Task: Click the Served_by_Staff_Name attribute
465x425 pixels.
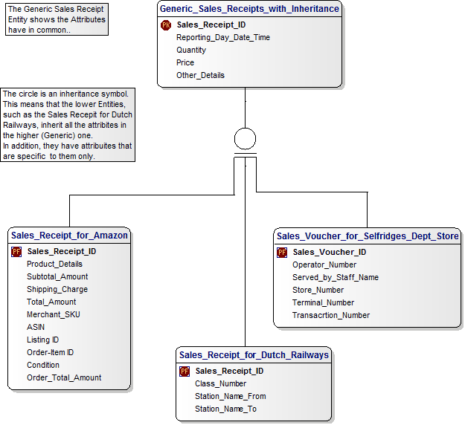Action: coord(336,277)
